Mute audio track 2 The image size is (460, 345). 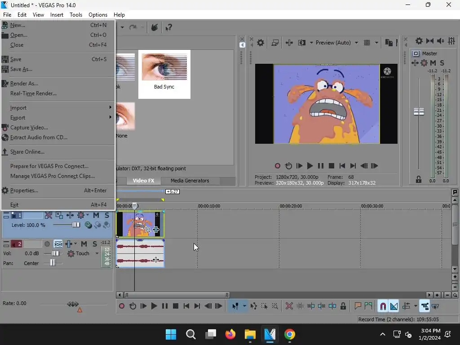(x=84, y=244)
